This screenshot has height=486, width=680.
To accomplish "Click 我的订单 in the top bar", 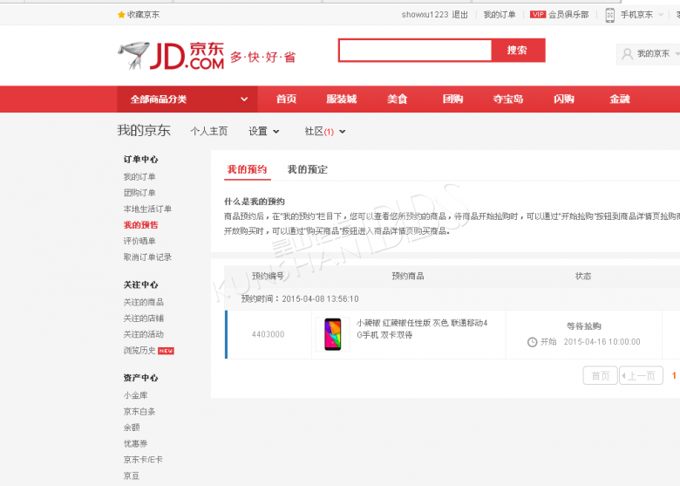I will pyautogui.click(x=500, y=15).
